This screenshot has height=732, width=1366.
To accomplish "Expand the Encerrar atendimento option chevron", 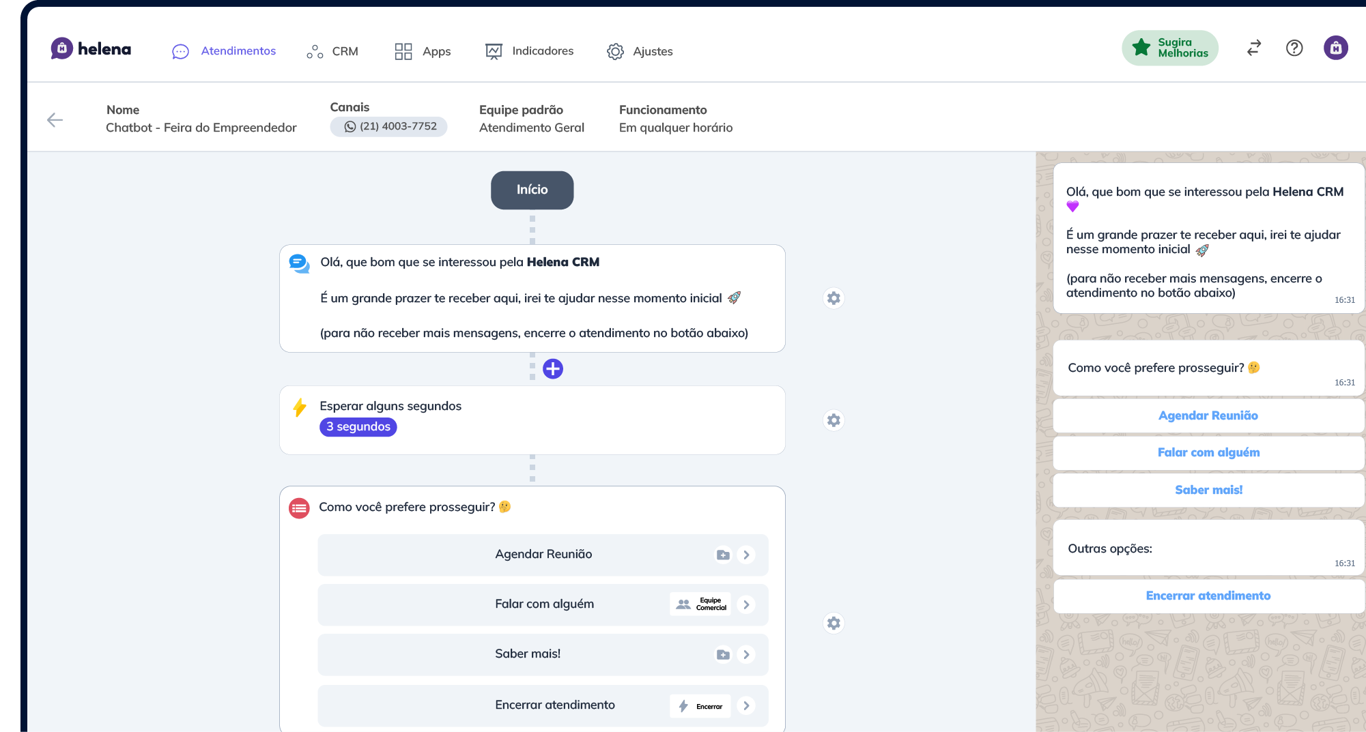I will 746,706.
